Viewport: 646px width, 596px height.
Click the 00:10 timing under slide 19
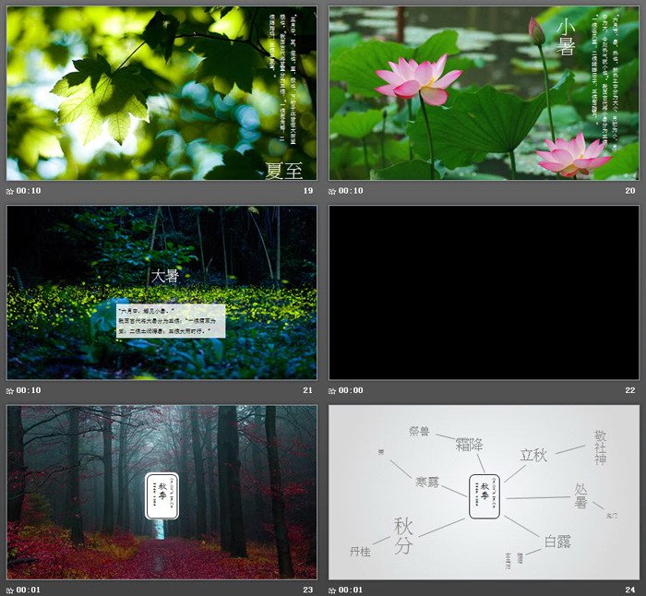pos(29,191)
